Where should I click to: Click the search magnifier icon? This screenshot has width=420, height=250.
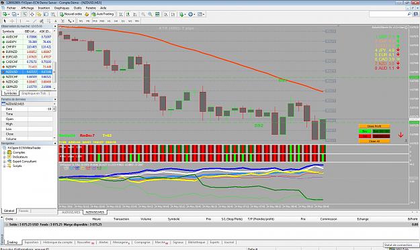(409, 14)
